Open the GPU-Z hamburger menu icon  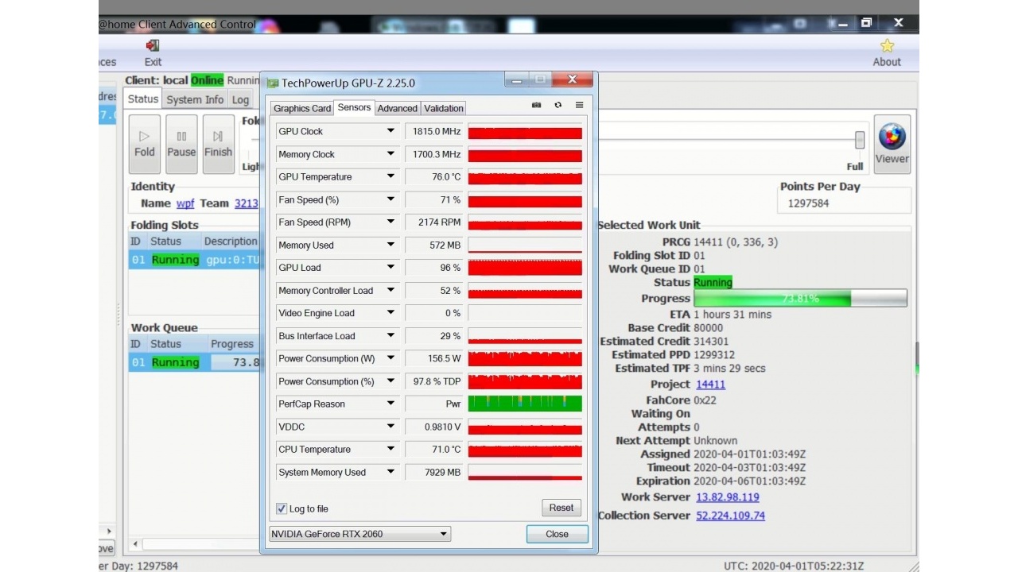point(579,105)
